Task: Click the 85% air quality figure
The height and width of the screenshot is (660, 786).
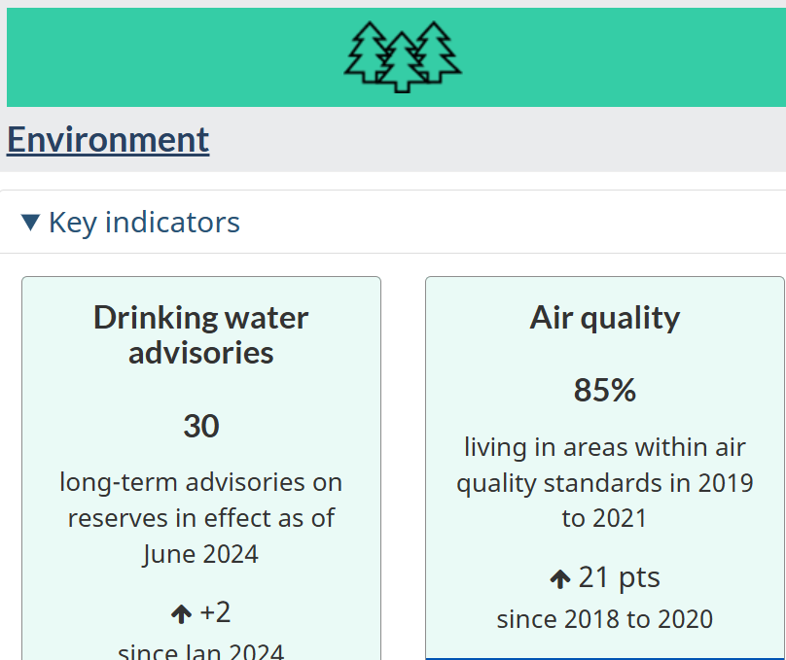Action: (x=605, y=390)
